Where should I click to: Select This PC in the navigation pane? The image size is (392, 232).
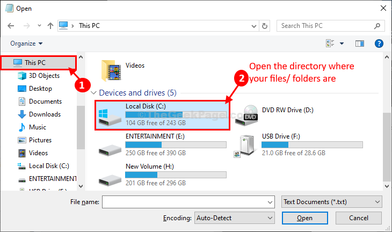tap(39, 62)
